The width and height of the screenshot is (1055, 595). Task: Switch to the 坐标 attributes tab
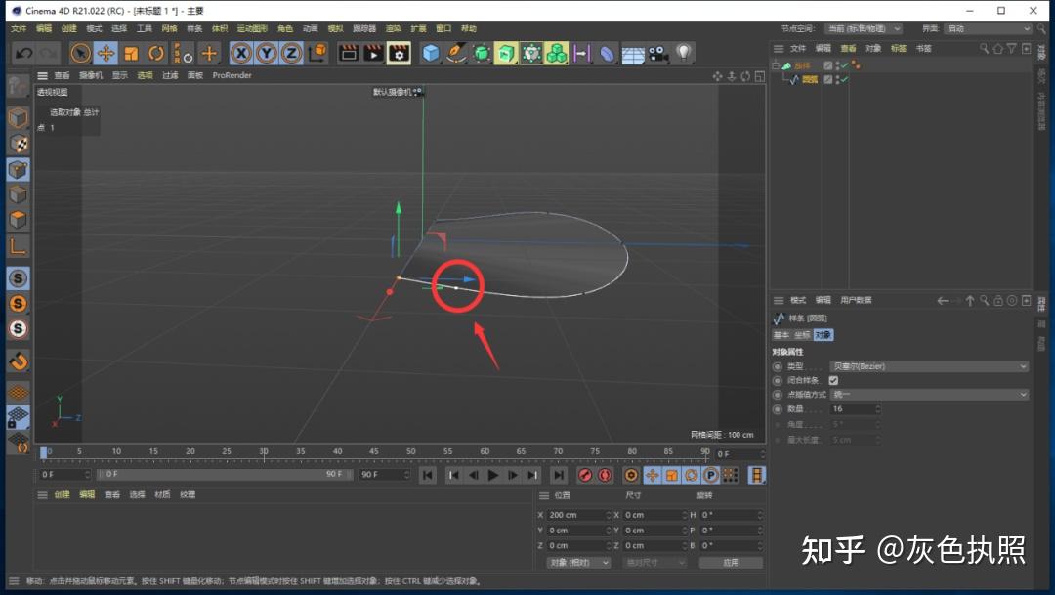click(x=801, y=335)
